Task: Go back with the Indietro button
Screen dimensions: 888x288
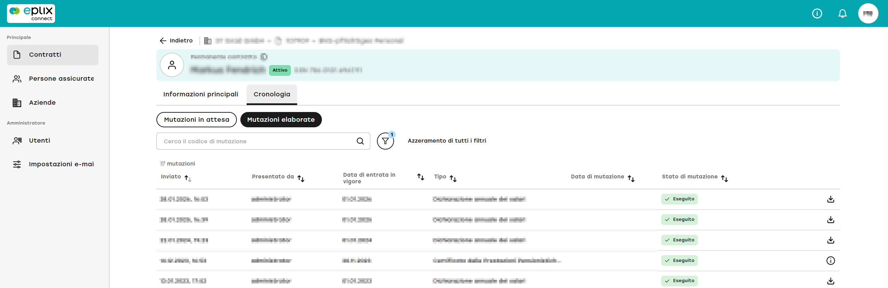Action: point(176,41)
